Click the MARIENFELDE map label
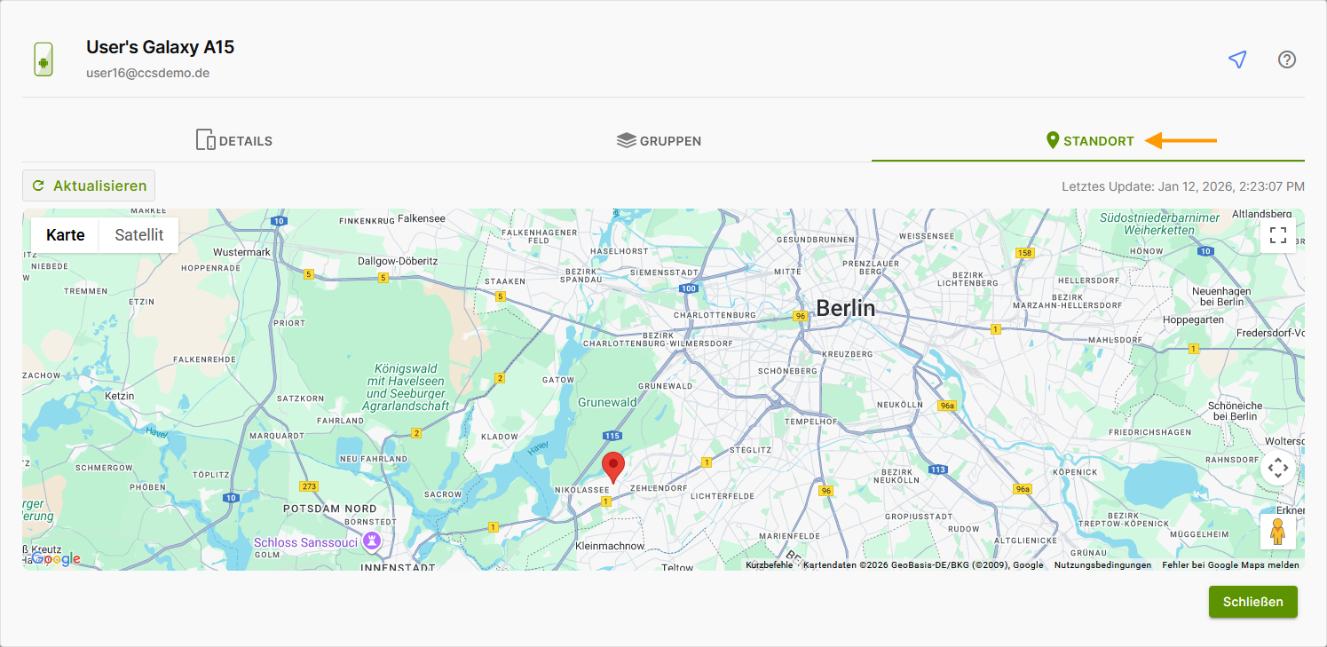1327x647 pixels. point(790,536)
